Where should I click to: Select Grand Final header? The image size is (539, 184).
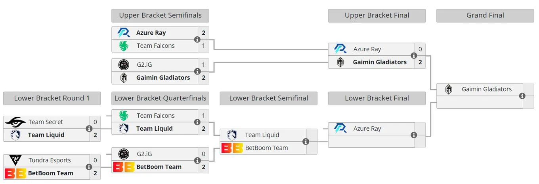pyautogui.click(x=485, y=15)
